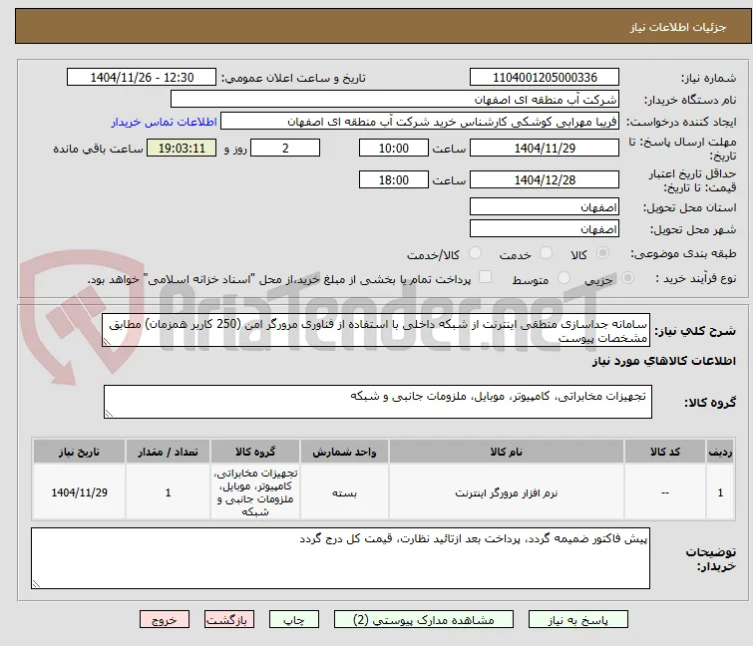Click the buyer organization name field

coord(395,100)
